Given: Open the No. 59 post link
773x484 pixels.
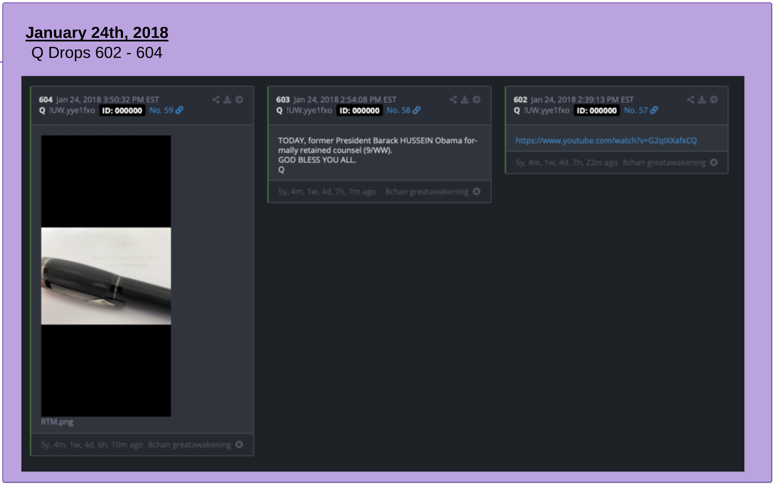Looking at the screenshot, I should point(166,110).
